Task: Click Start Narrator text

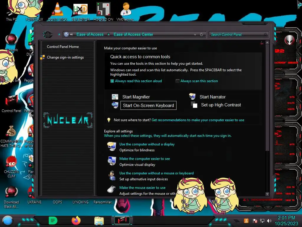Action: pos(212,97)
